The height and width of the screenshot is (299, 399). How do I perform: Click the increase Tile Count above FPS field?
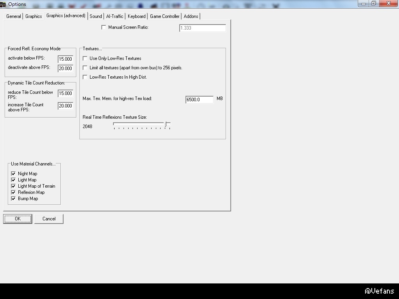(65, 106)
